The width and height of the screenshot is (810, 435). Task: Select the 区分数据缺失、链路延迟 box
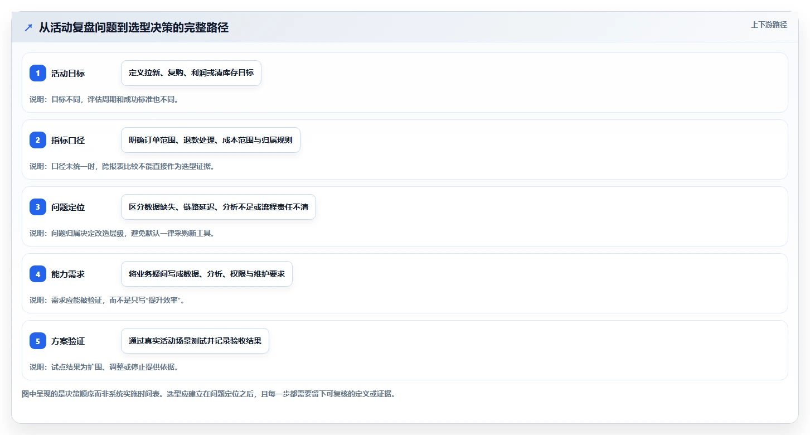[x=219, y=207]
